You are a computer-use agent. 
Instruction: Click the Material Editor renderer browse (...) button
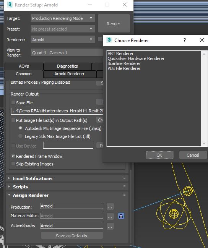[110, 216]
